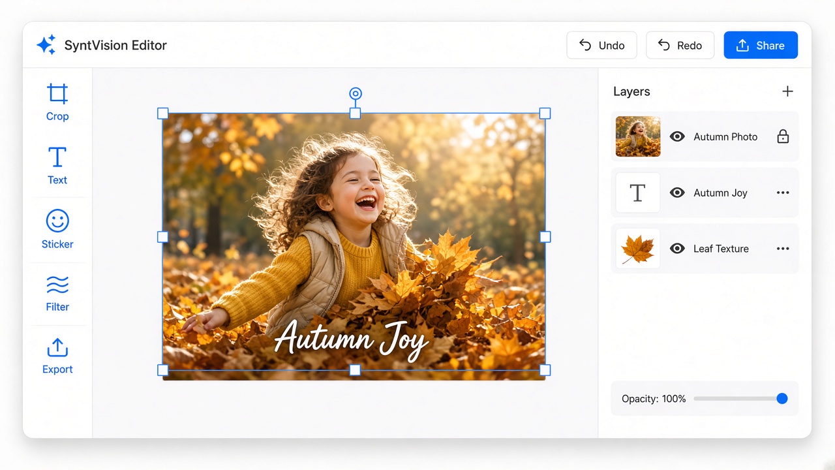Viewport: 835px width, 470px height.
Task: Click the top-right selection handle
Action: (545, 114)
